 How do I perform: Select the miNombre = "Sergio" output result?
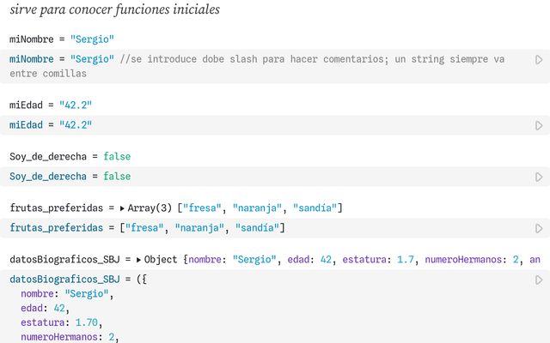tap(62, 39)
